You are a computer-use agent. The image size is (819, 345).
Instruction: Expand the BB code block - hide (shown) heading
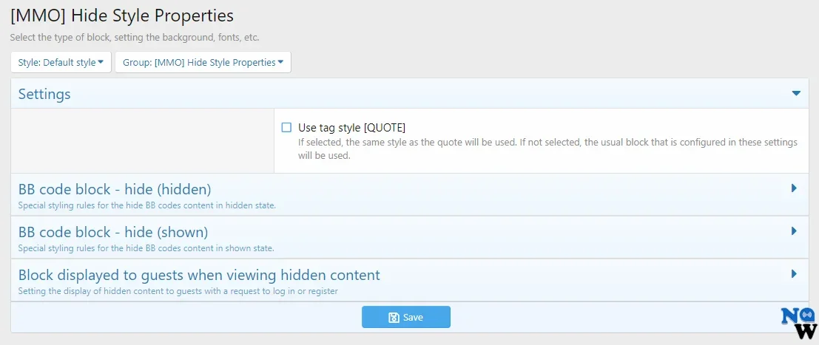tap(112, 232)
